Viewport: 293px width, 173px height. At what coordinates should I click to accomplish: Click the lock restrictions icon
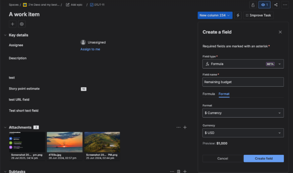253,5
